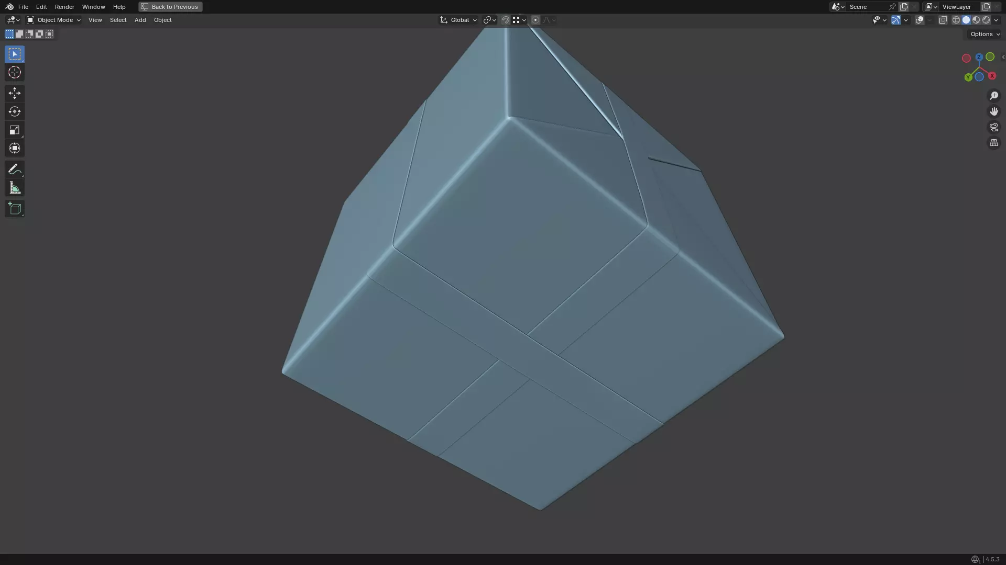Screen dimensions: 1006x565
Task: Expand the Options dropdown
Action: [985, 34]
